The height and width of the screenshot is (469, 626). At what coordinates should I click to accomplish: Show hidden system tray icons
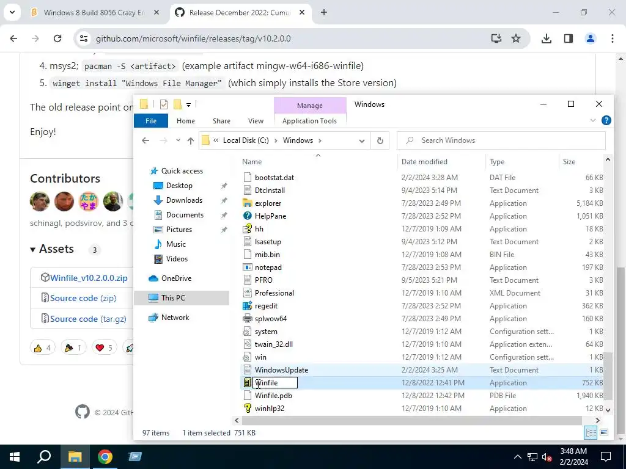517,457
